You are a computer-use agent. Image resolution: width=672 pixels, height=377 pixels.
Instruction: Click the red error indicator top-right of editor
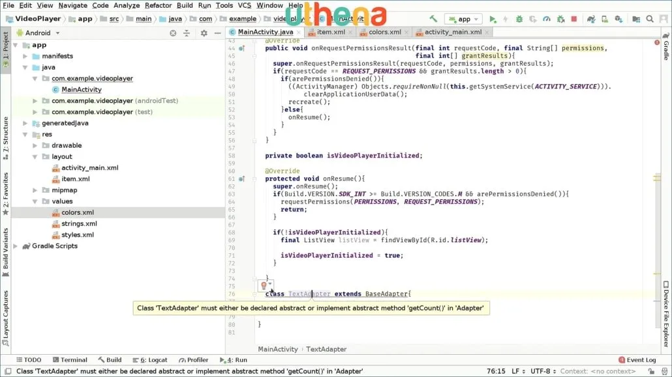(657, 42)
